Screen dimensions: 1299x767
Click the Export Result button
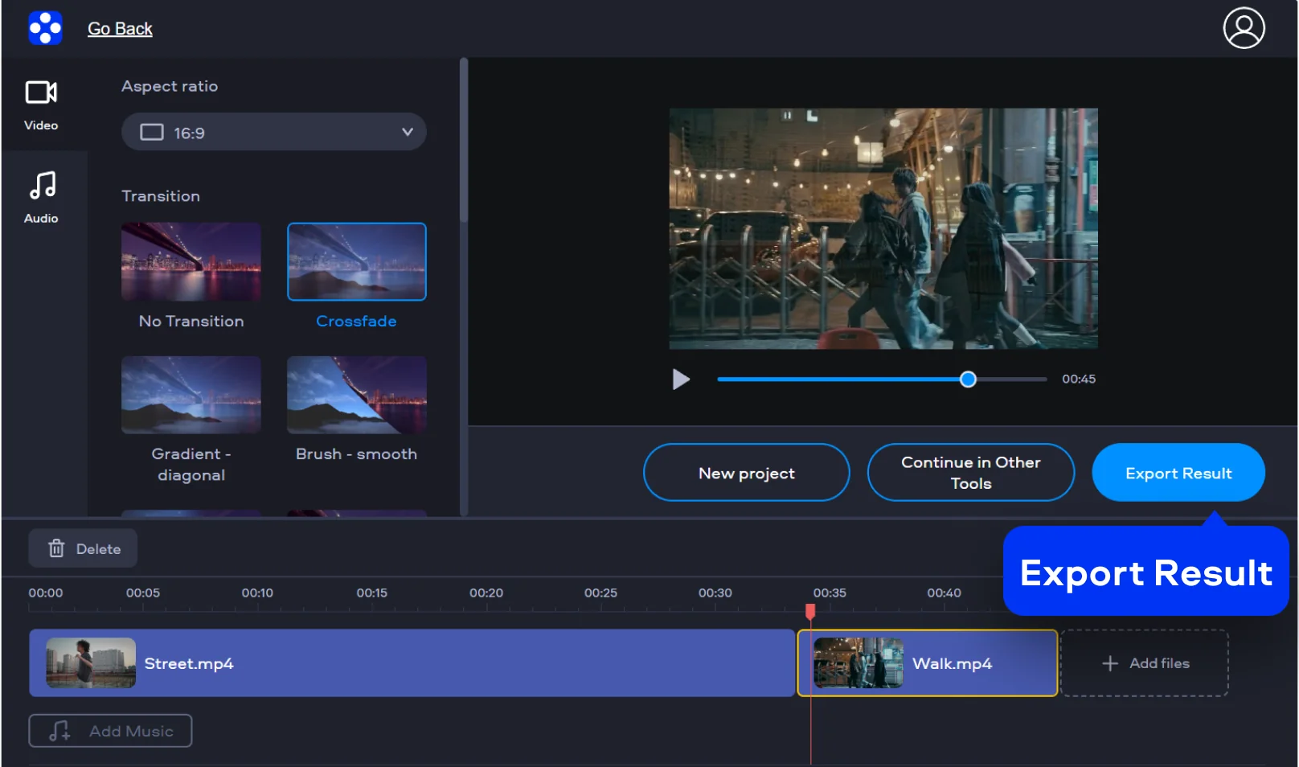click(1178, 473)
